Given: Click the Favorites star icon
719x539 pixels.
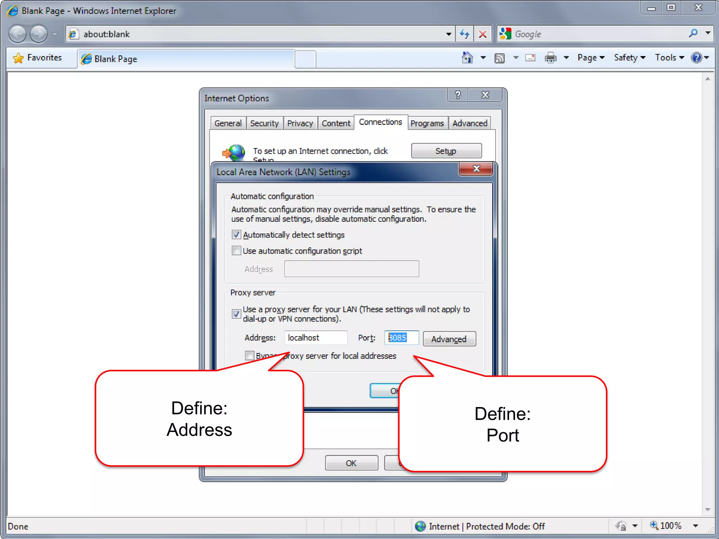Looking at the screenshot, I should pyautogui.click(x=18, y=58).
